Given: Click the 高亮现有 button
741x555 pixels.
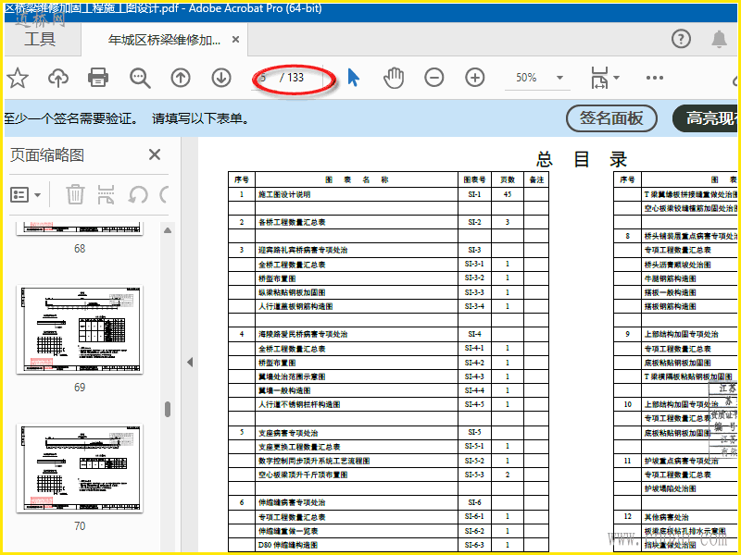Looking at the screenshot, I should 705,118.
